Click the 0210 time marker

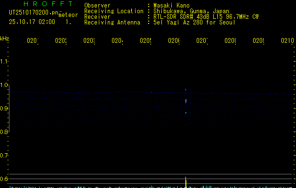tap(287, 41)
